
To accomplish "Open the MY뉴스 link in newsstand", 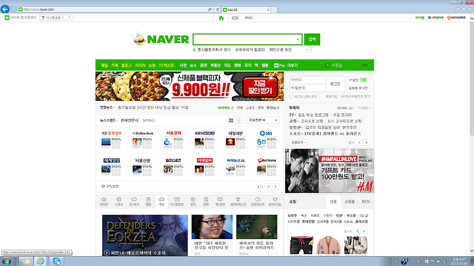I will pos(149,120).
